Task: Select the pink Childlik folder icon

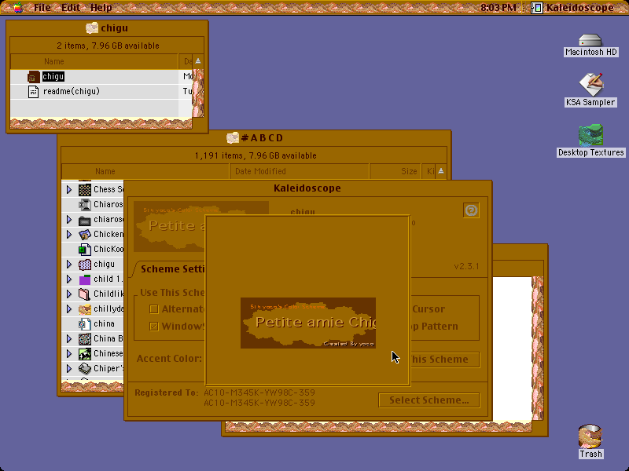Action: [x=85, y=294]
